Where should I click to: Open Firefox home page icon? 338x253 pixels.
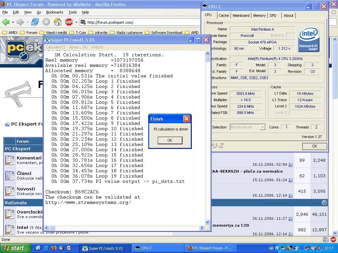coord(57,22)
